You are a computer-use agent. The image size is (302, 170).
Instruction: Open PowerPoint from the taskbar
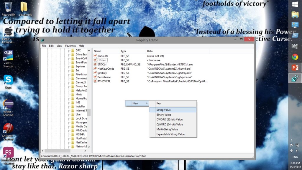(x=295, y=67)
